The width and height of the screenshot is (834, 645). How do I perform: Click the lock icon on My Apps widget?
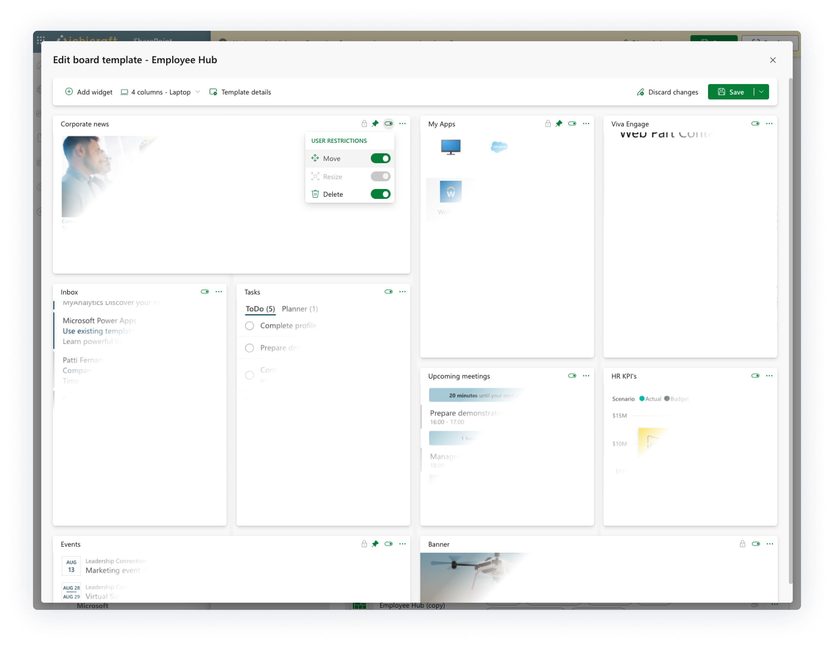(x=548, y=124)
